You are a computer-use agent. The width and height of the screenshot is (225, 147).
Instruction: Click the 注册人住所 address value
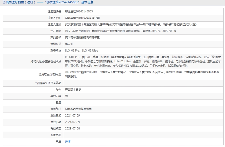[131, 25]
